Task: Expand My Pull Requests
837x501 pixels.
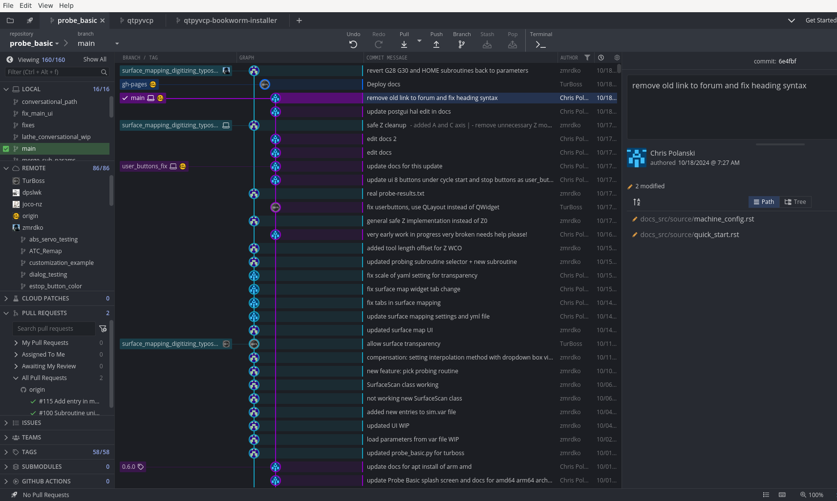Action: pyautogui.click(x=16, y=343)
